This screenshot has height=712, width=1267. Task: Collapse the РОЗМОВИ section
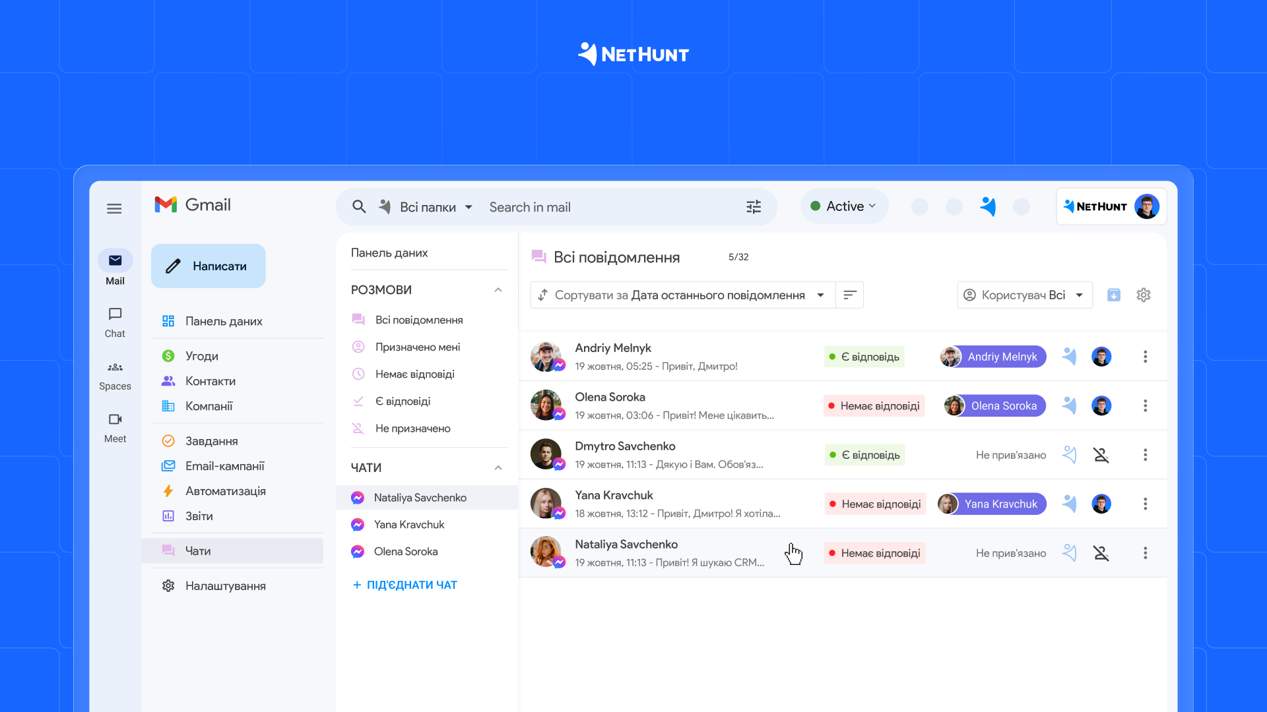(498, 290)
